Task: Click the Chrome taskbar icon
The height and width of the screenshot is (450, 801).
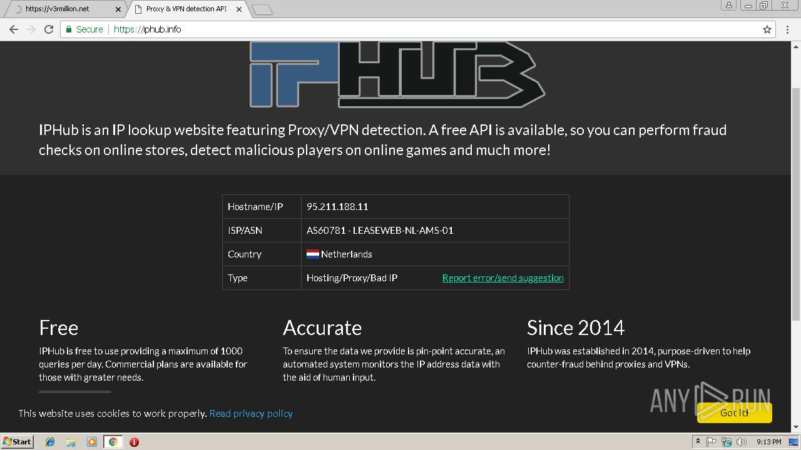Action: [113, 442]
